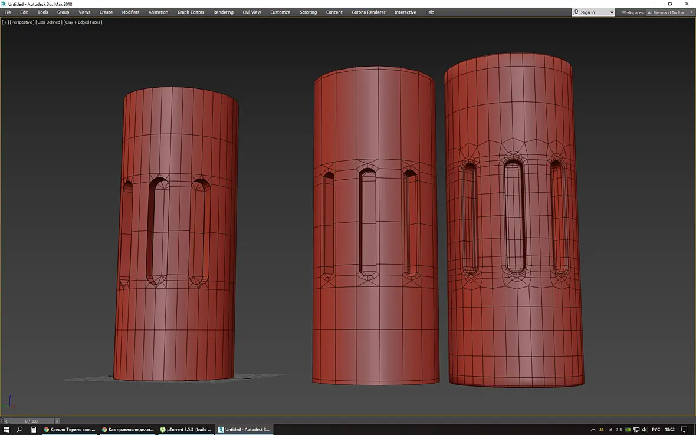Click the Untitled - Autodesk 3ds Max taskbar button
Screen dimensions: 696x435
pos(244,429)
